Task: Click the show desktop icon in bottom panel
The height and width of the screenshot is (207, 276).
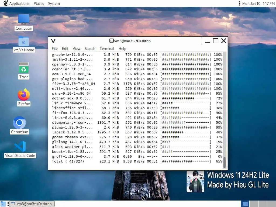Action: pyautogui.click(x=3, y=204)
